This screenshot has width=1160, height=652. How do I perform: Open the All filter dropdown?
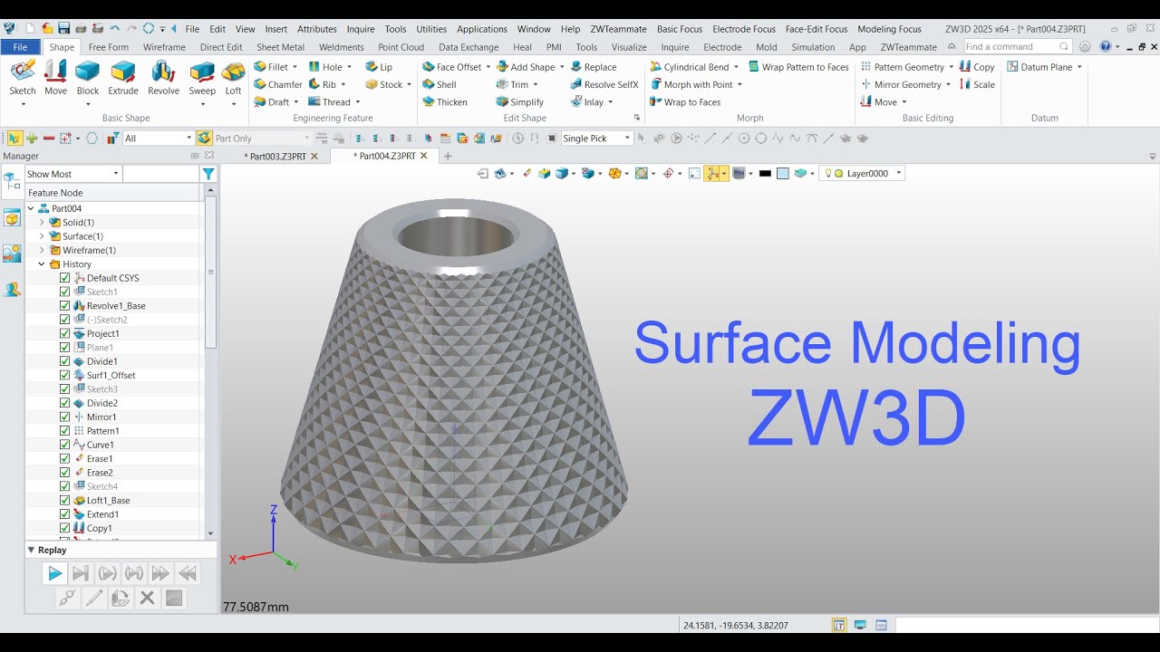coord(159,139)
